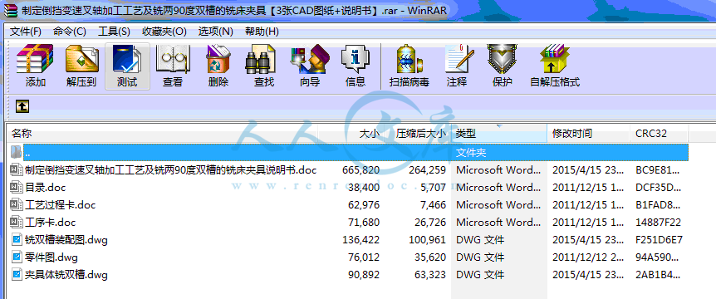Screen dimensions: 716x299
Task: Click the 测试 (Test) toolbar icon
Action: coord(127,59)
